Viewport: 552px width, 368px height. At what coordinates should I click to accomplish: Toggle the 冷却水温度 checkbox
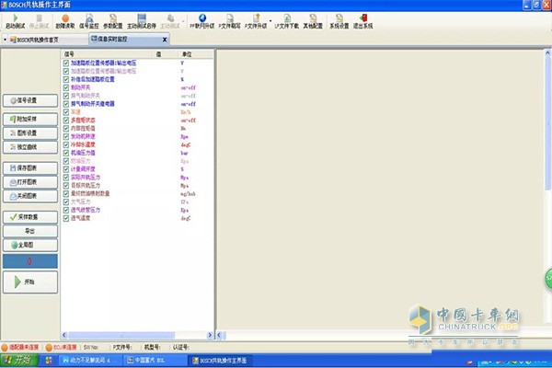[66, 144]
